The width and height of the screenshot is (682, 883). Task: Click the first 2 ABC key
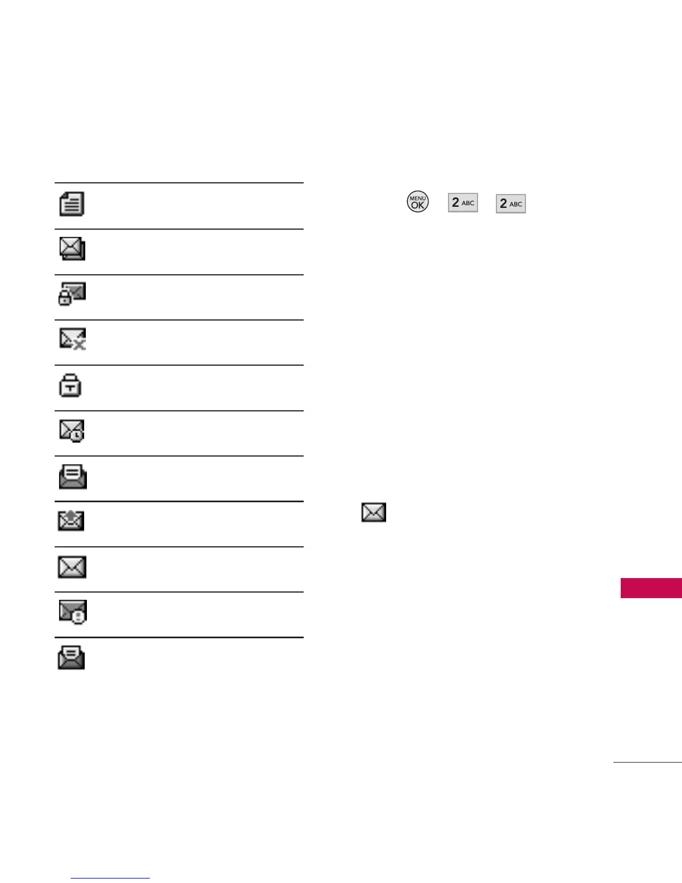point(463,203)
